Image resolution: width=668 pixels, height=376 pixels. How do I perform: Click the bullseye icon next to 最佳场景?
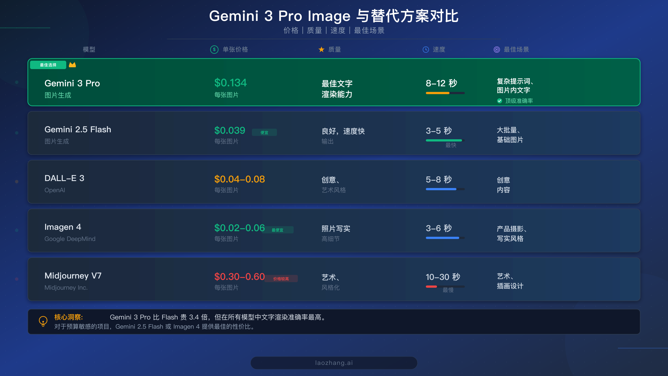point(497,50)
